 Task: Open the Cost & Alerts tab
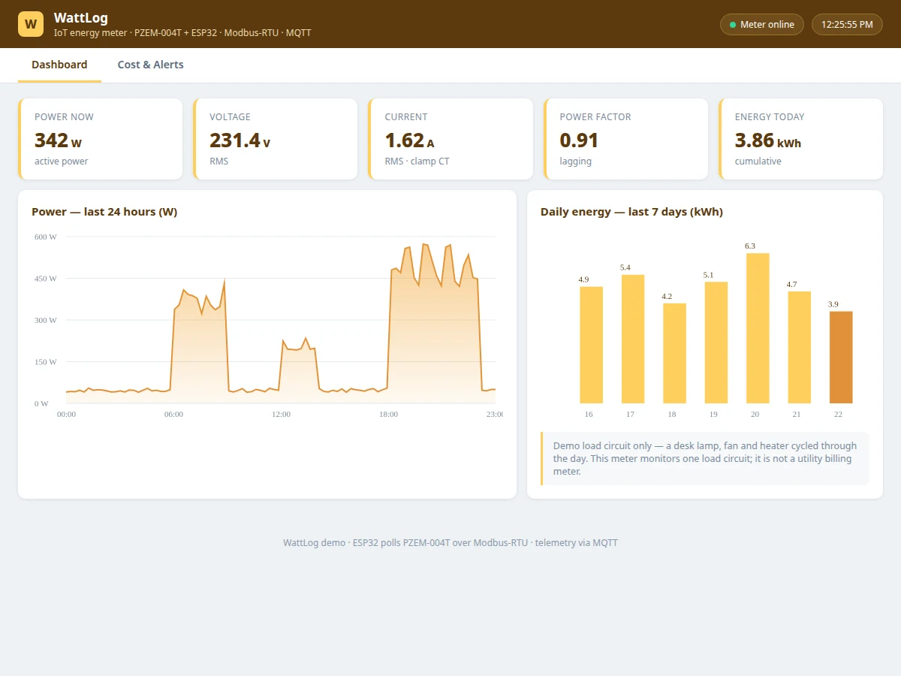pos(151,65)
